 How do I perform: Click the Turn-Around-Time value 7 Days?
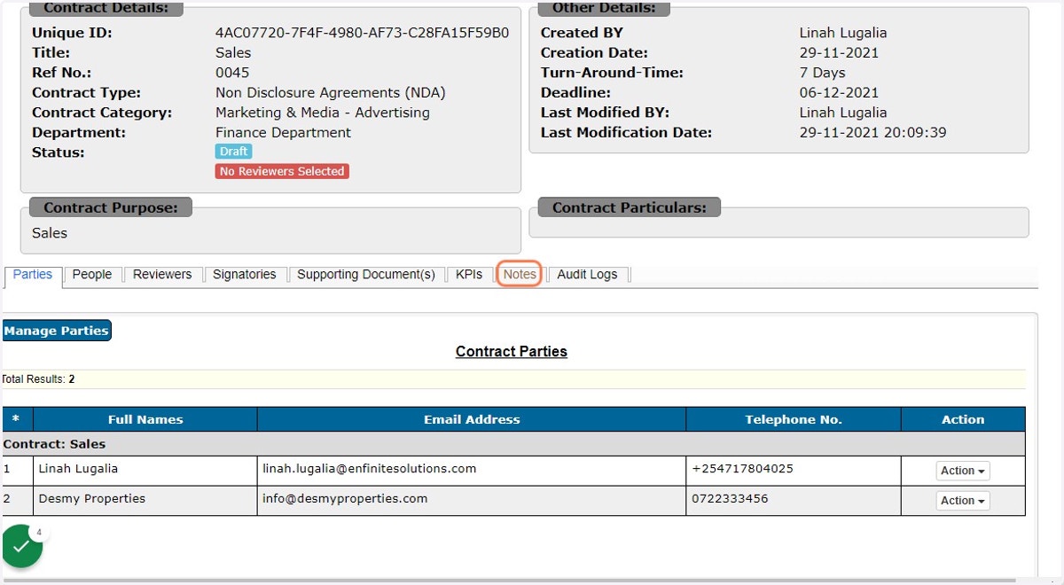pos(822,73)
